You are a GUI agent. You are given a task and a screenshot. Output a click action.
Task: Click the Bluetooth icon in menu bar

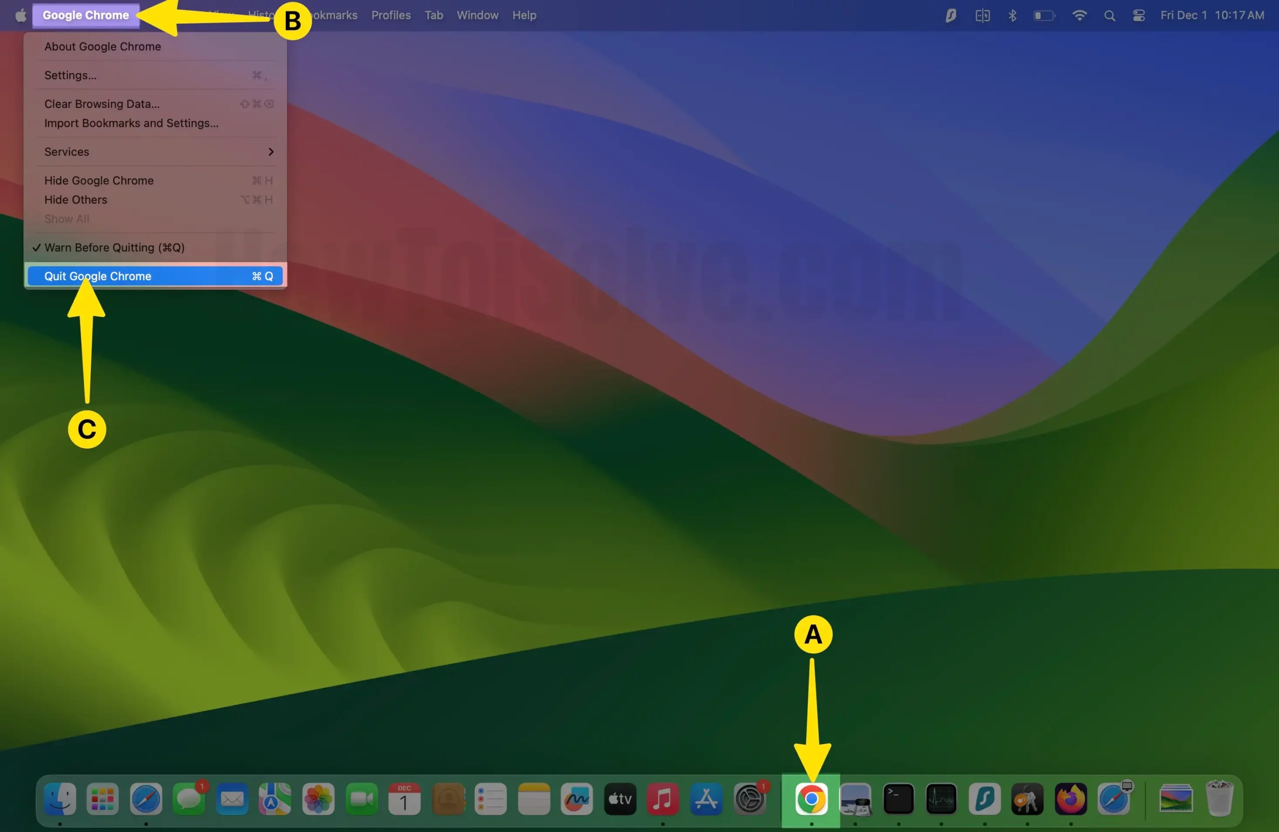click(x=1012, y=15)
